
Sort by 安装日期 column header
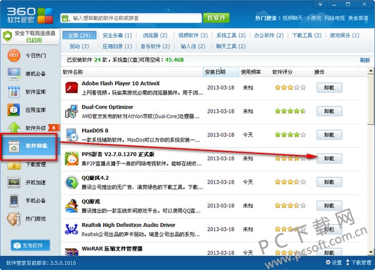click(221, 72)
